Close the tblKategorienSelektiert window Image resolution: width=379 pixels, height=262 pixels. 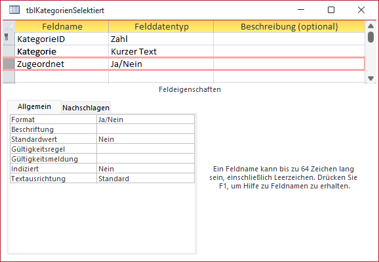coord(361,10)
